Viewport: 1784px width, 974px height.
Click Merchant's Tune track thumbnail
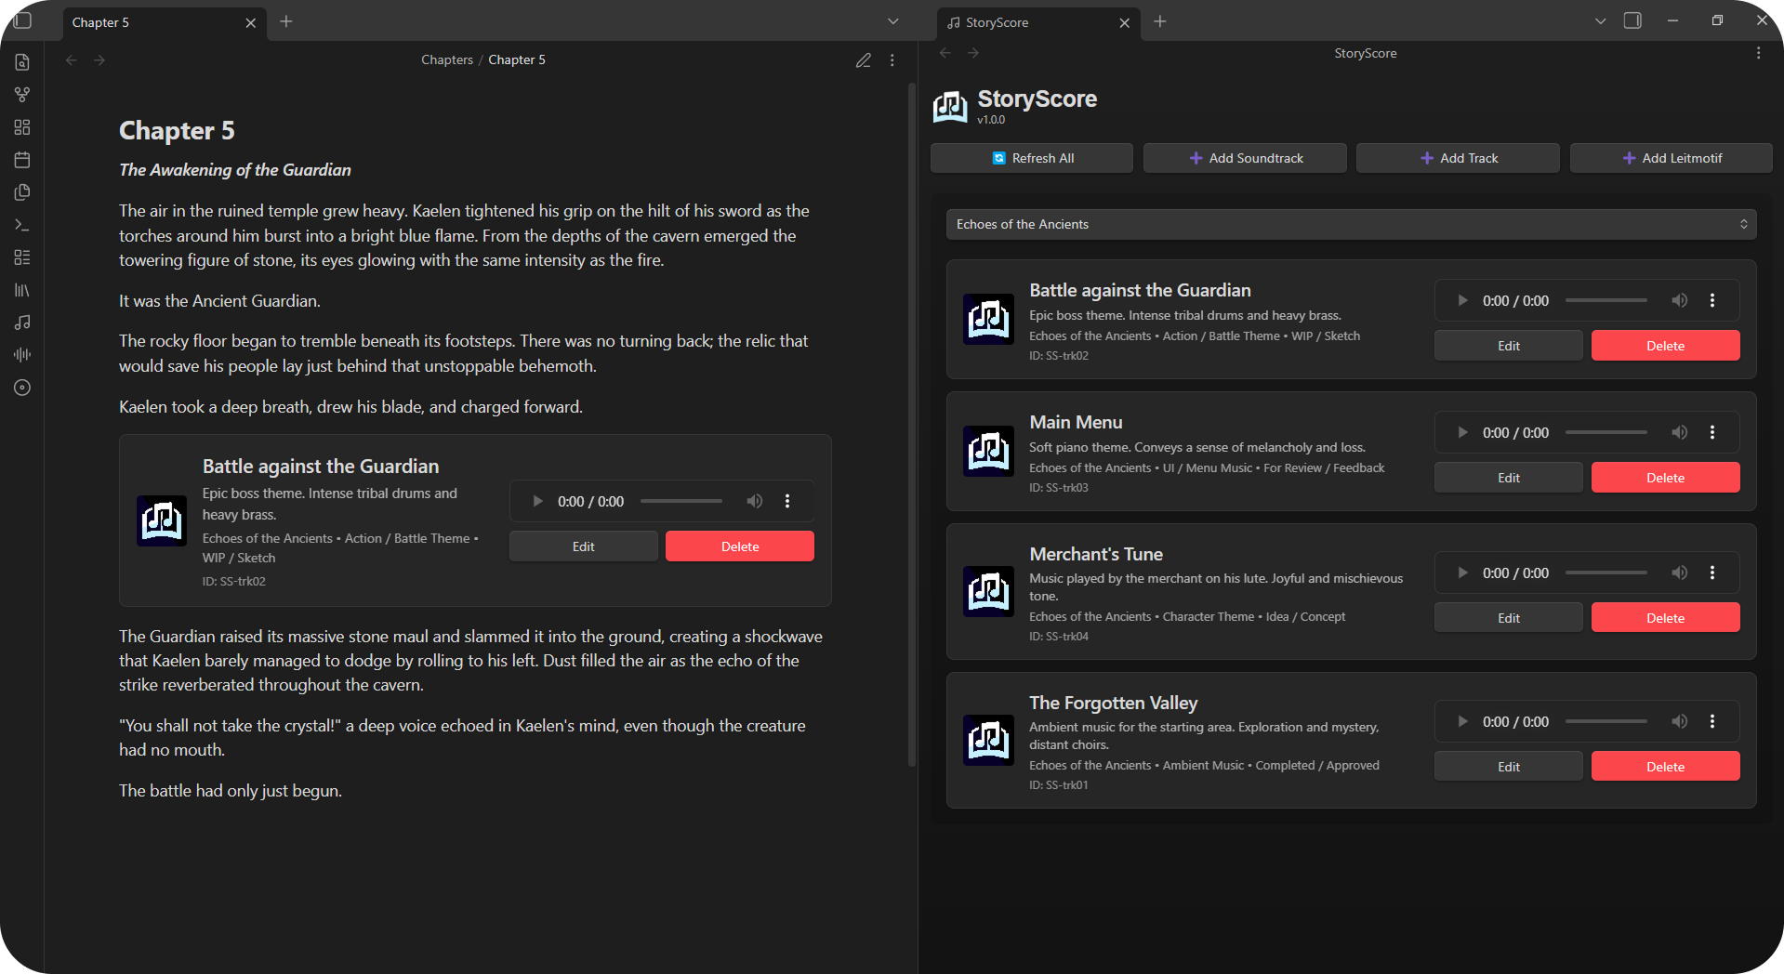[x=988, y=591]
